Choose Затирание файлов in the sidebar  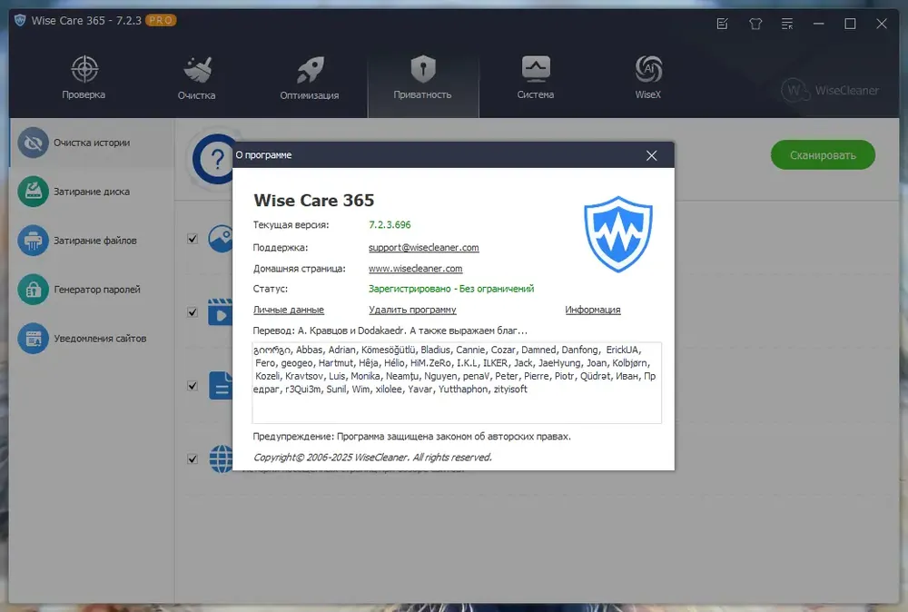click(x=92, y=241)
